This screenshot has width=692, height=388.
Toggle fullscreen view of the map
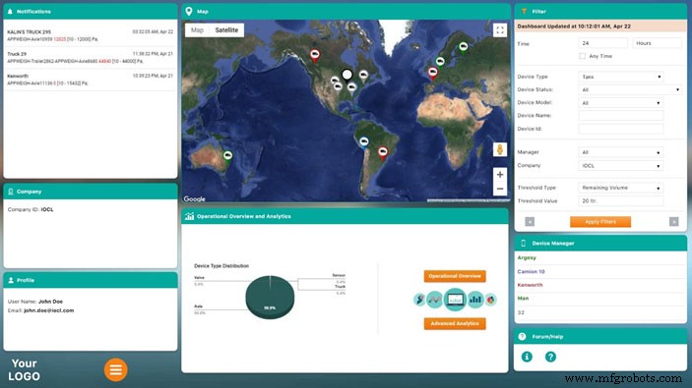(500, 30)
